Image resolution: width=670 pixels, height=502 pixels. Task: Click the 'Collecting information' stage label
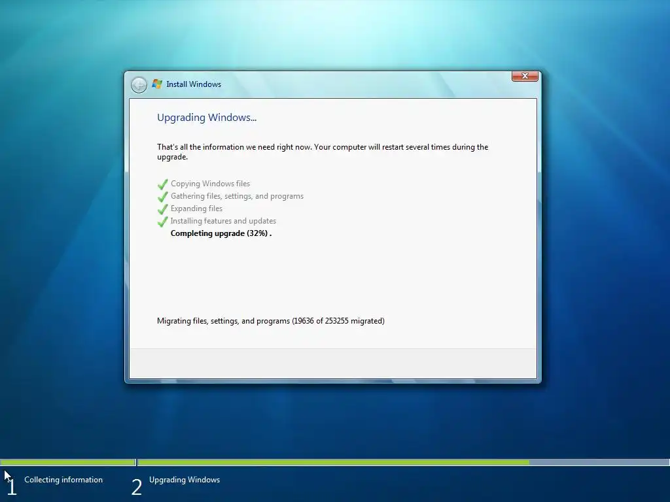(x=63, y=480)
